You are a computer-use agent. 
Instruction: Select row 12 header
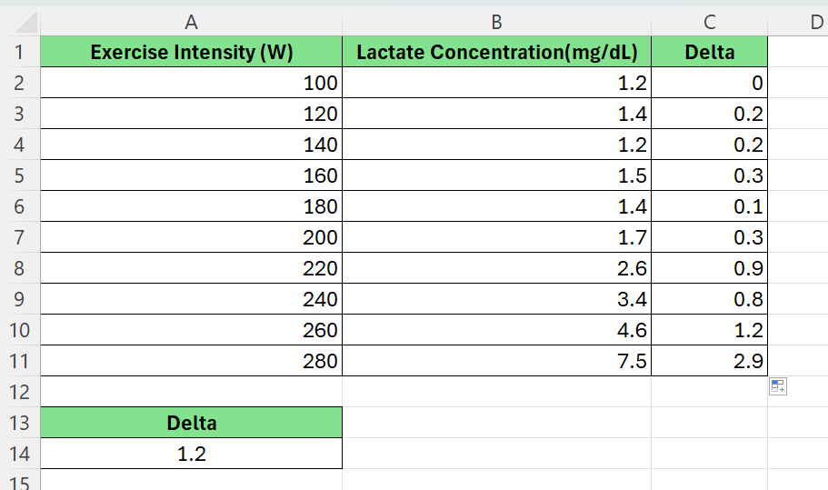pos(19,392)
